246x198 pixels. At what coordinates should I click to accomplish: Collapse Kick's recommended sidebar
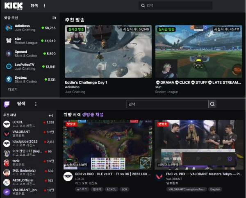point(54,18)
